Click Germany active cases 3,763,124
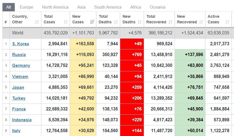This screenshot has width=234, height=136. (x=220, y=66)
